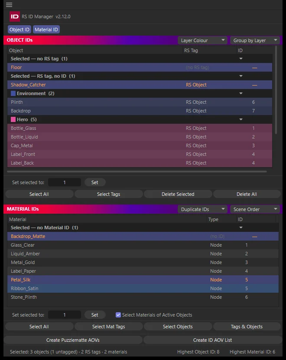286x360 pixels.
Task: Click the Highest Object ID: 8 status text
Action: click(198, 352)
